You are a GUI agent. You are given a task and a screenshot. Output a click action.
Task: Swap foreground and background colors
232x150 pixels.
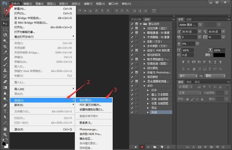7,139
